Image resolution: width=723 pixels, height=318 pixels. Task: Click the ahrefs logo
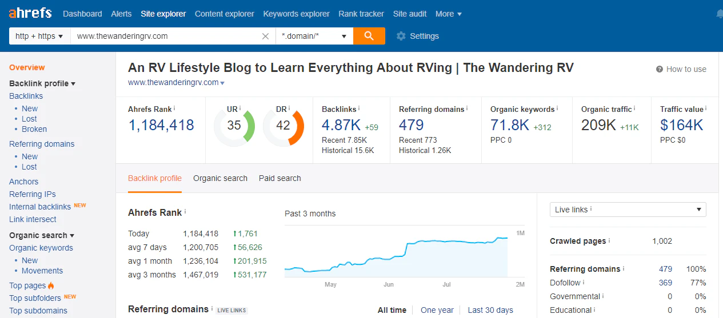coord(30,13)
